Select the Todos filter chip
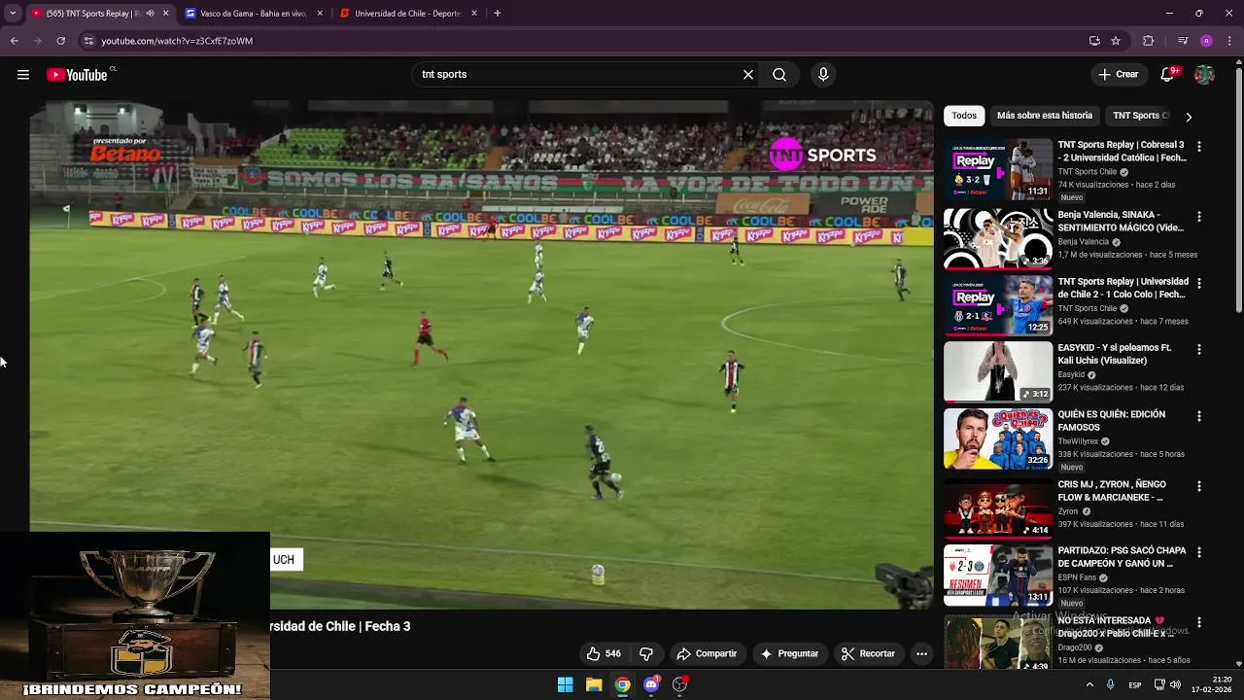Viewport: 1244px width, 700px height. (x=964, y=116)
